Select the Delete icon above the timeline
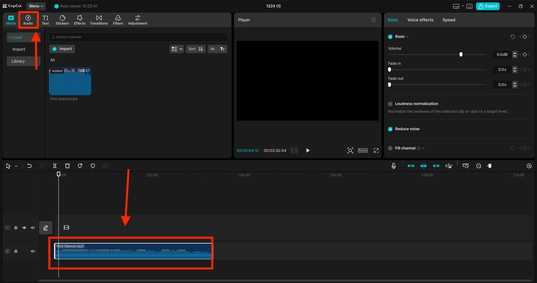 point(67,166)
